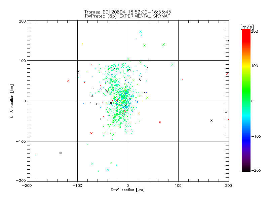
Task: Click the N-S axis "0" tick label
Action: click(x=25, y=101)
